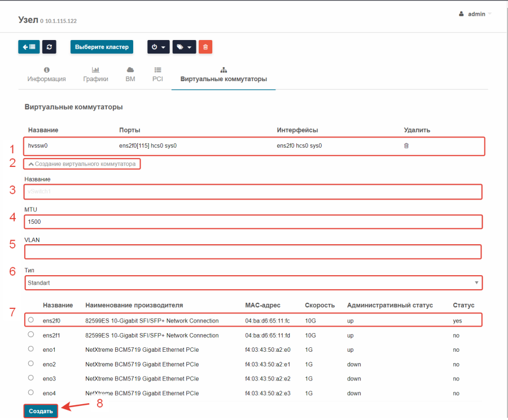Click the Порты column header

pos(130,130)
